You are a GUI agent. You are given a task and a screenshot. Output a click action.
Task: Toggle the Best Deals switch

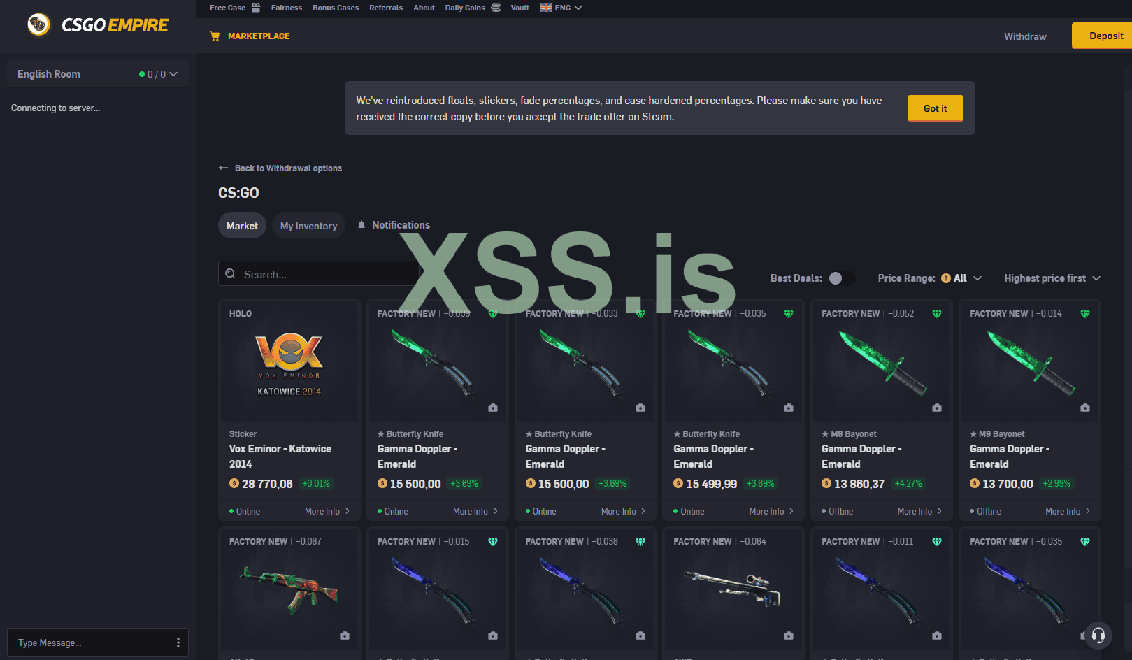(841, 278)
